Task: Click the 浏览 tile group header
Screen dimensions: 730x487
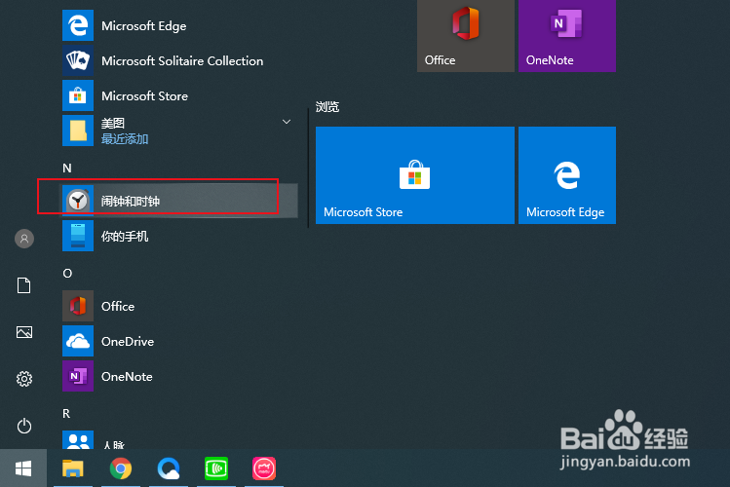Action: click(327, 107)
